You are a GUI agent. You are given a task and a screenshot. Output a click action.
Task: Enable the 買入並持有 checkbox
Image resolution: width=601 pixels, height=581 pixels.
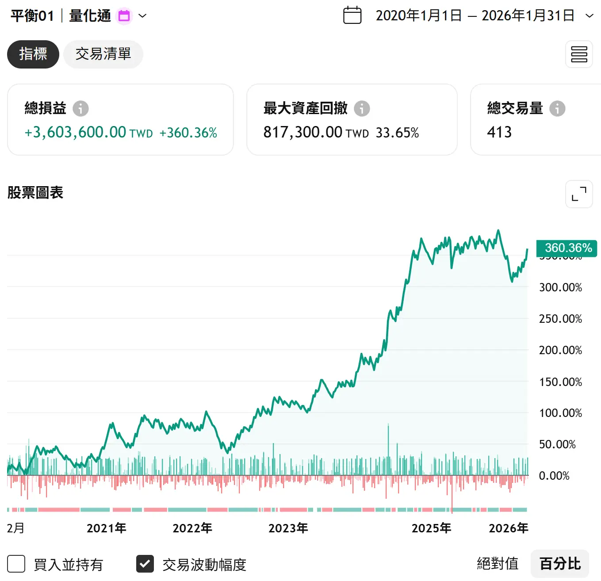[x=16, y=564]
